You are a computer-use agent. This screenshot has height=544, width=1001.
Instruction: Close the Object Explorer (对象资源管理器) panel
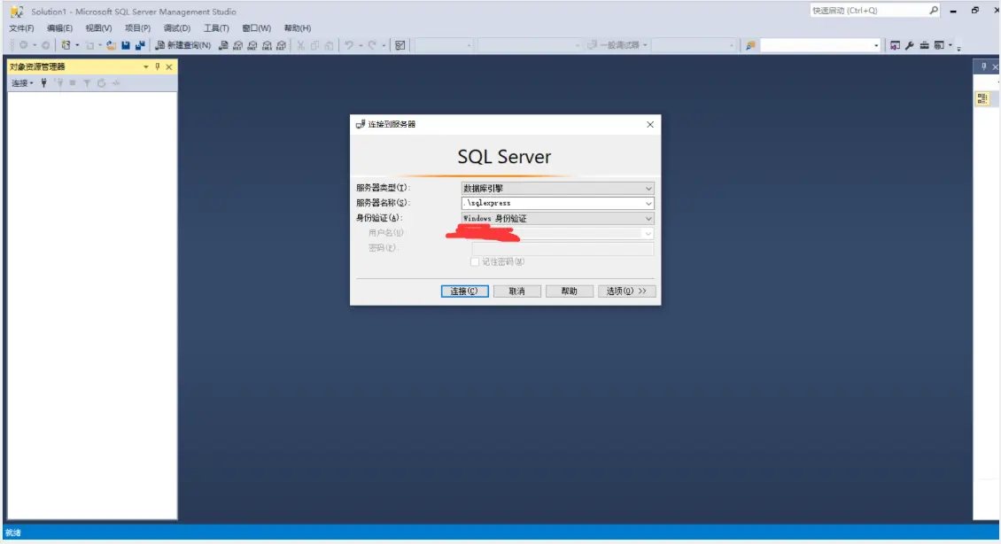[x=169, y=66]
